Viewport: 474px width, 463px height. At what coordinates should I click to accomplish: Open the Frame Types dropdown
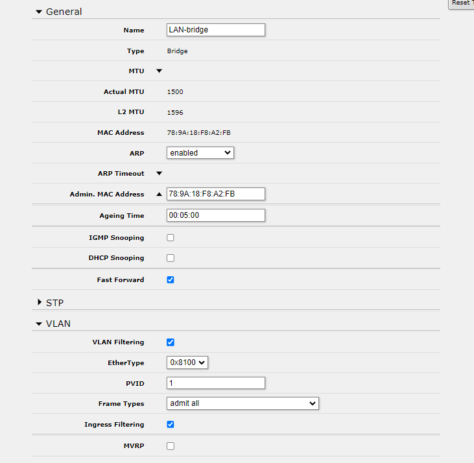(x=243, y=404)
